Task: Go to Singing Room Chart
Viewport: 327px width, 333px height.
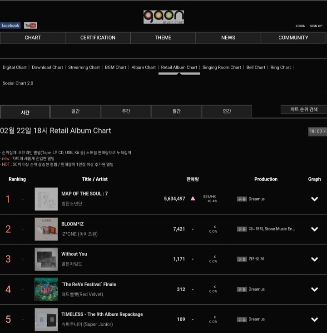Action: [222, 67]
